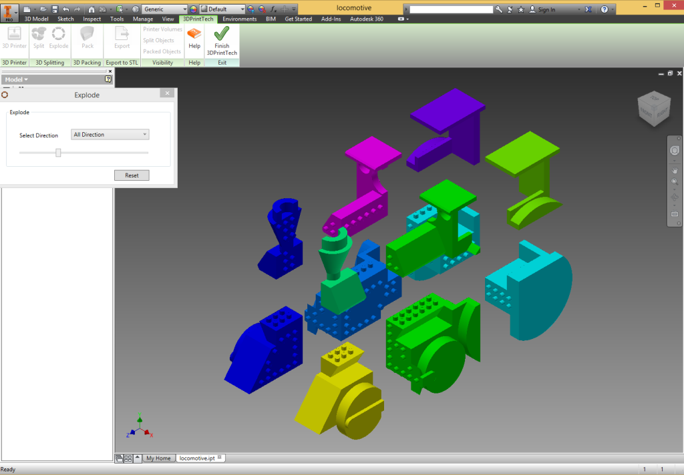Click the Export to STL icon
684x475 pixels.
122,34
